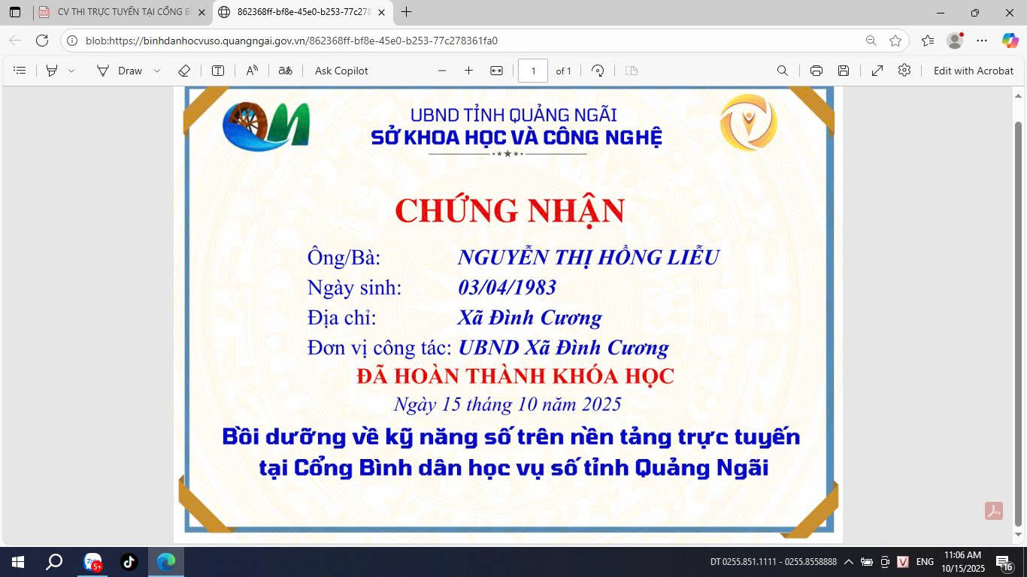Click the page number field
This screenshot has width=1027, height=577.
tap(533, 71)
